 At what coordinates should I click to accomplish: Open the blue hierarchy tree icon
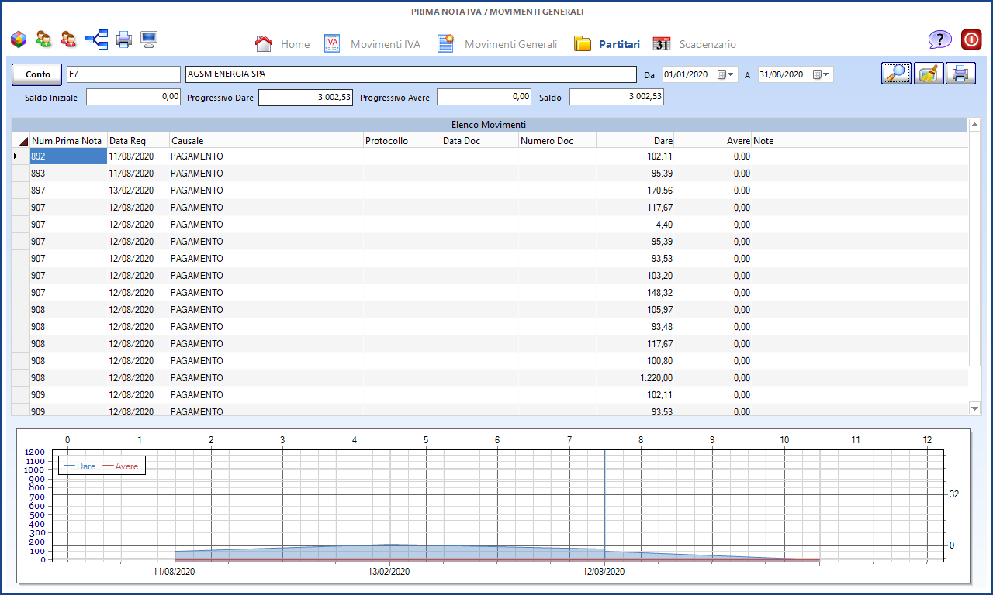96,40
